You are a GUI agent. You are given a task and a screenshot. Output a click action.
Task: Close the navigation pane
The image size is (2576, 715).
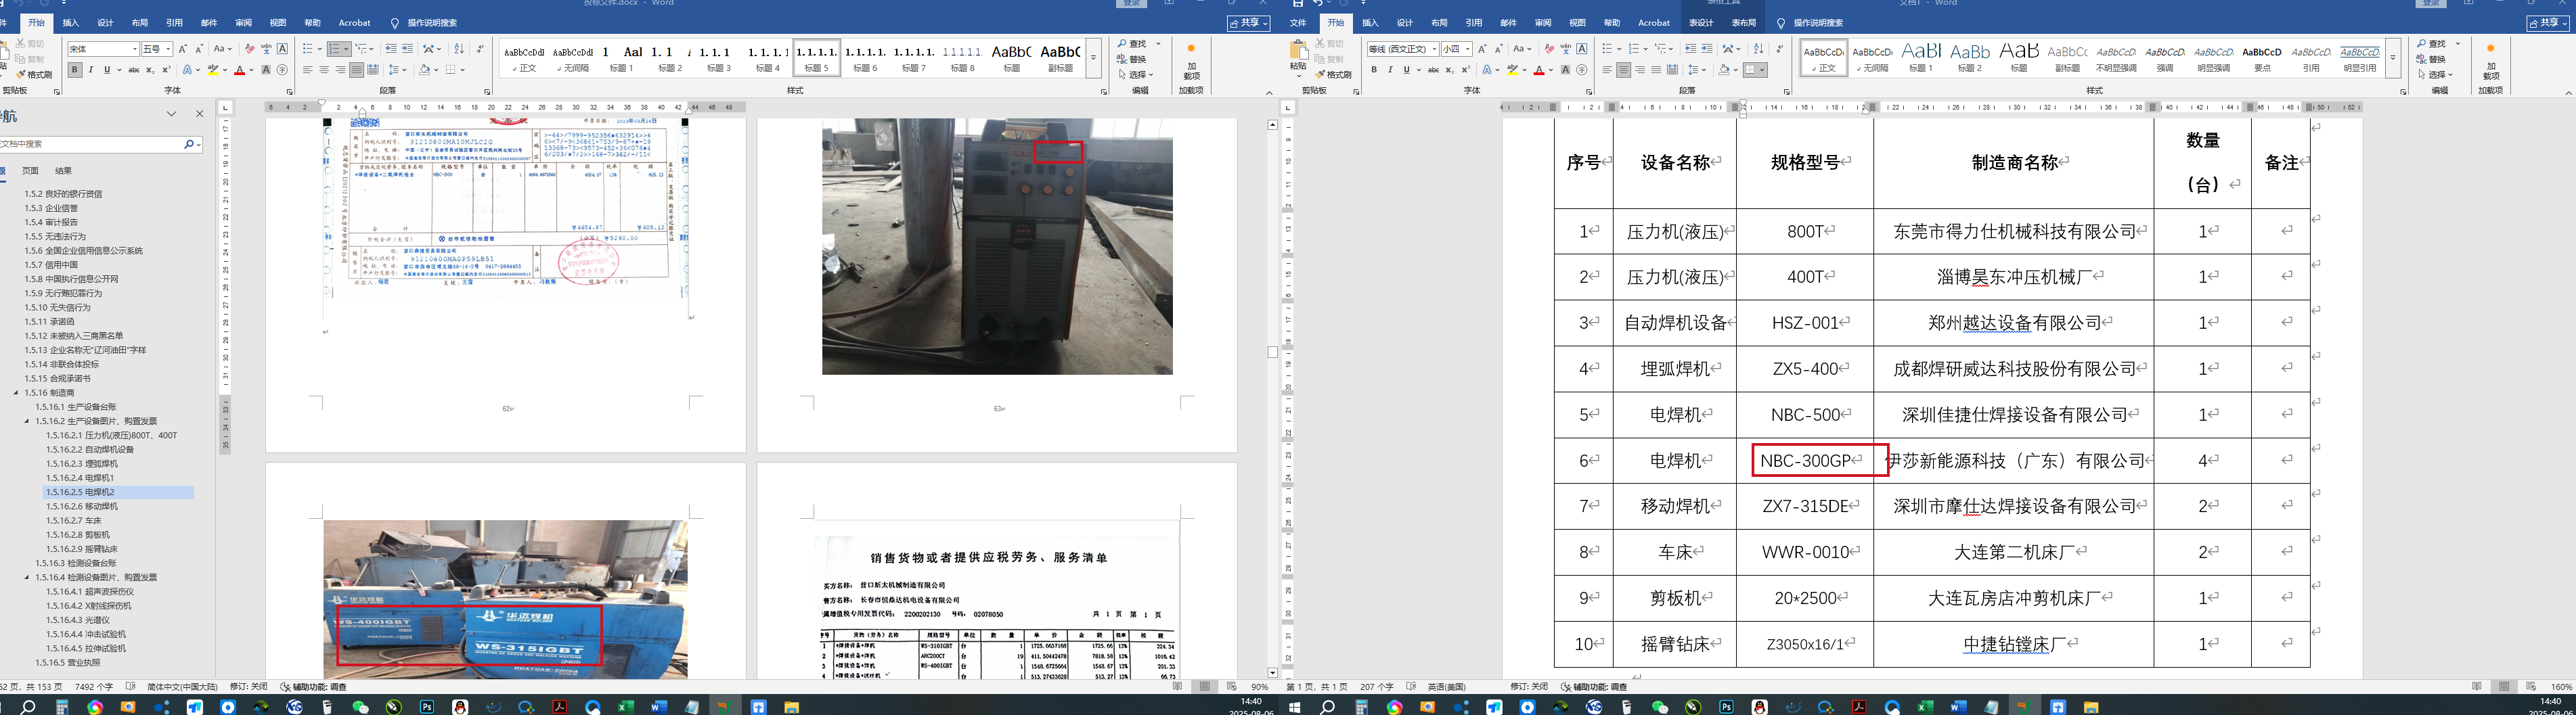point(199,114)
